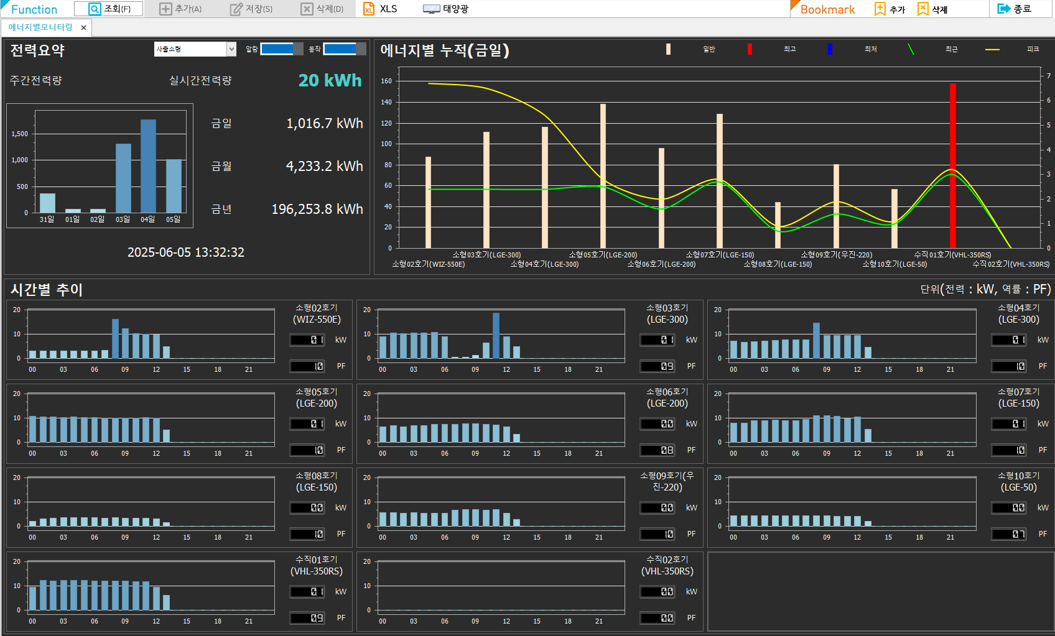Click the green 최근 legend line
This screenshot has width=1055, height=636.
pos(911,49)
